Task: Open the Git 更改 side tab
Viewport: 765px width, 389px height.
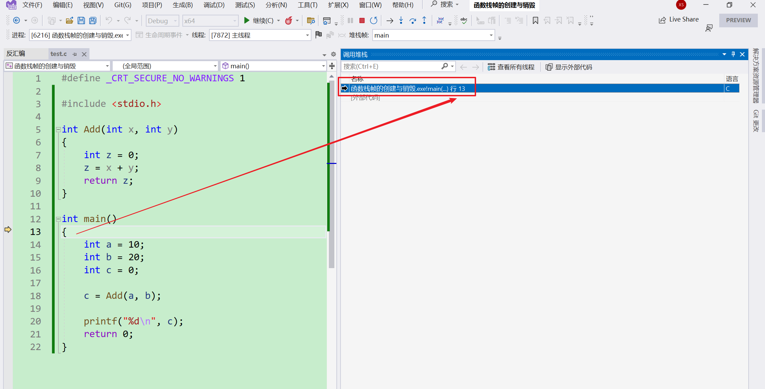Action: click(756, 121)
